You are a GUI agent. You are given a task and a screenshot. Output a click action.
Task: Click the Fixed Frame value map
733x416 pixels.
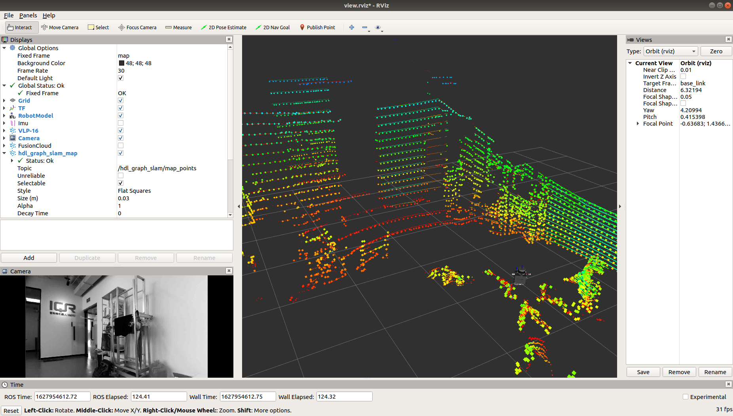point(123,55)
